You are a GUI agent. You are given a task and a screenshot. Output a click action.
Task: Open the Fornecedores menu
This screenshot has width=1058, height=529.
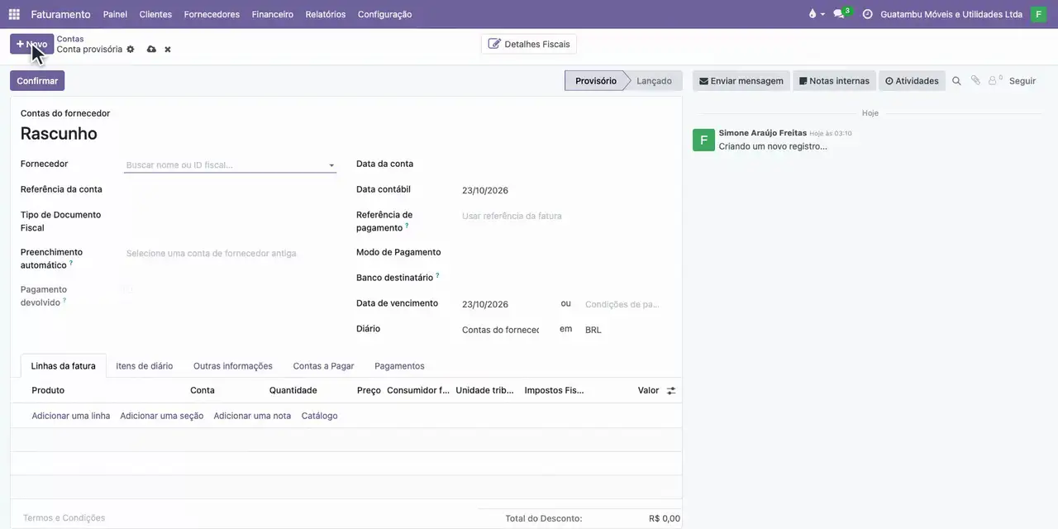212,14
